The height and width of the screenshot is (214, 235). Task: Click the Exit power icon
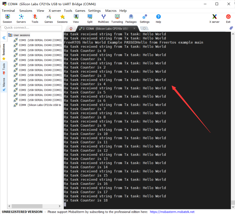click(228, 19)
